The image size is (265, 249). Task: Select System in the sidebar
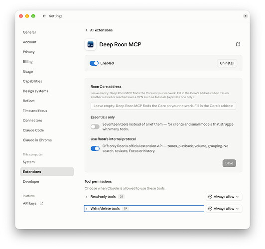point(29,162)
